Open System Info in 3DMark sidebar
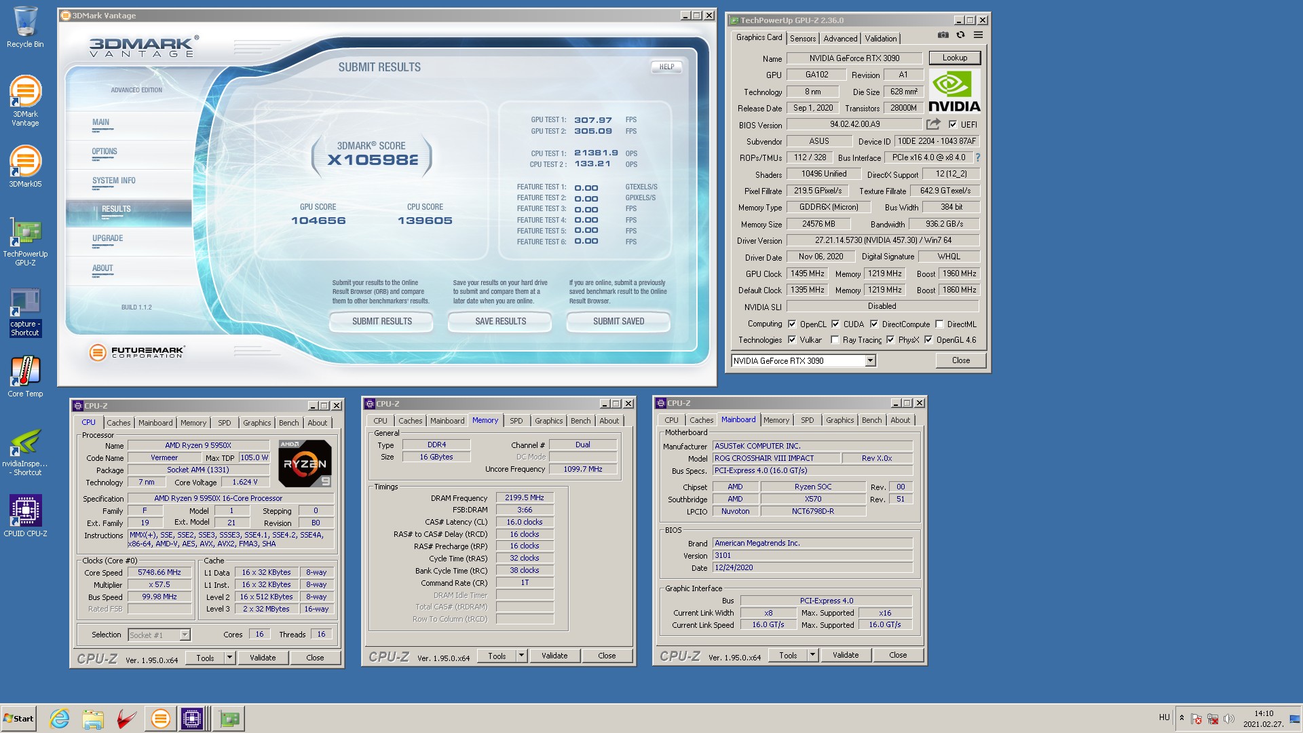The image size is (1303, 733). [114, 181]
